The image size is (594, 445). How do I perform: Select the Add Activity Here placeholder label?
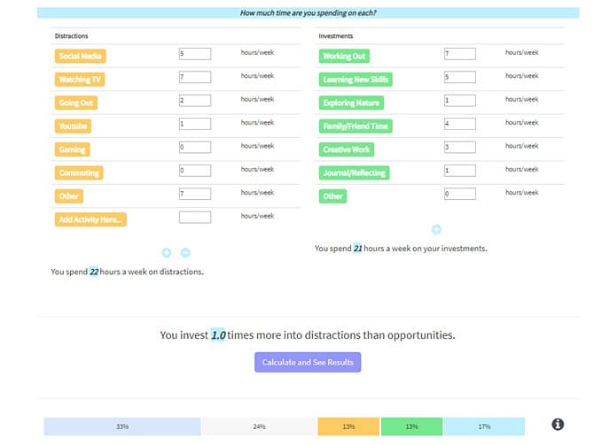90,219
